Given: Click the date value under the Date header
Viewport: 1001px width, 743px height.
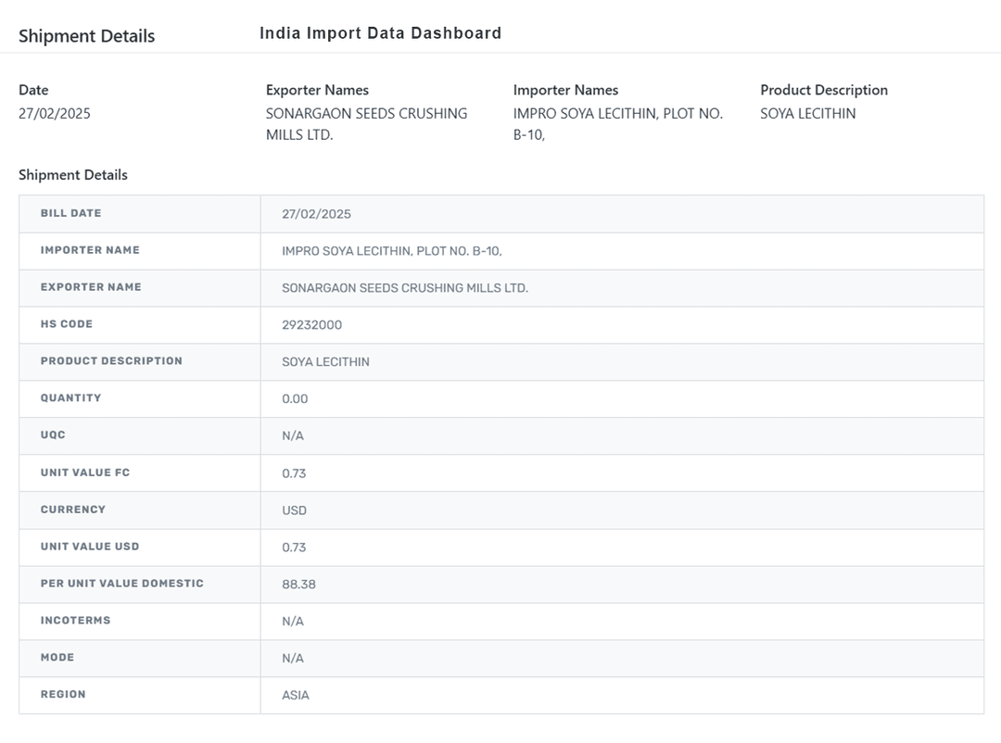Looking at the screenshot, I should pos(55,114).
